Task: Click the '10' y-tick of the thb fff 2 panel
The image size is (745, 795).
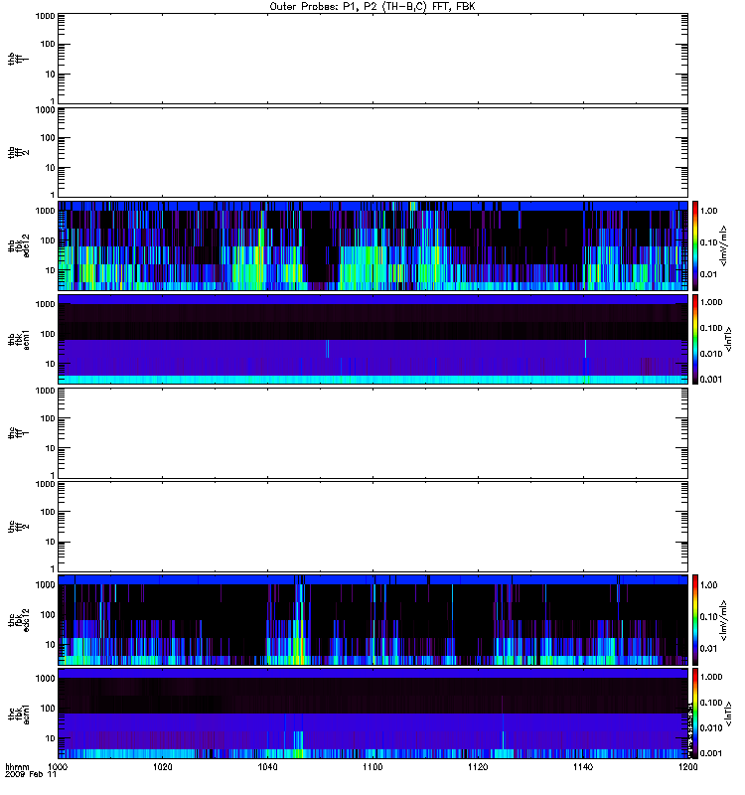Action: [x=50, y=168]
